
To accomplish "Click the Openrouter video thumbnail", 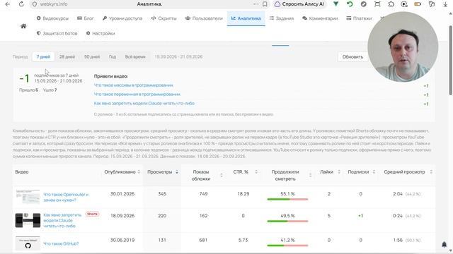I will pyautogui.click(x=28, y=197).
